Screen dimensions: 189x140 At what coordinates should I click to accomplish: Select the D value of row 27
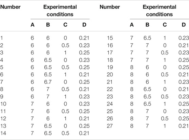[x=184, y=126]
